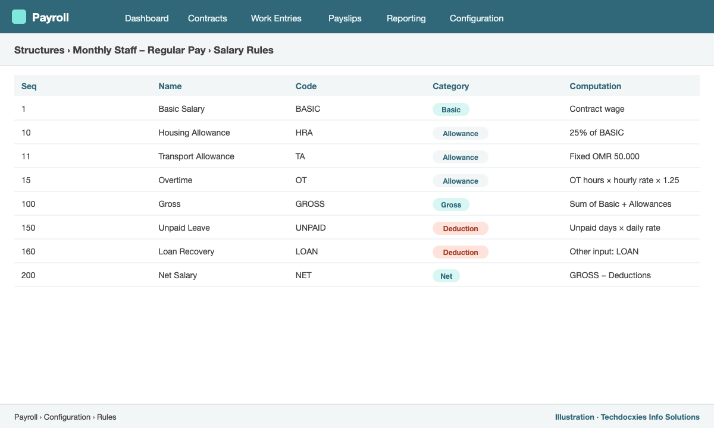Click the Payroll app logo icon
This screenshot has height=428, width=714.
[x=19, y=17]
